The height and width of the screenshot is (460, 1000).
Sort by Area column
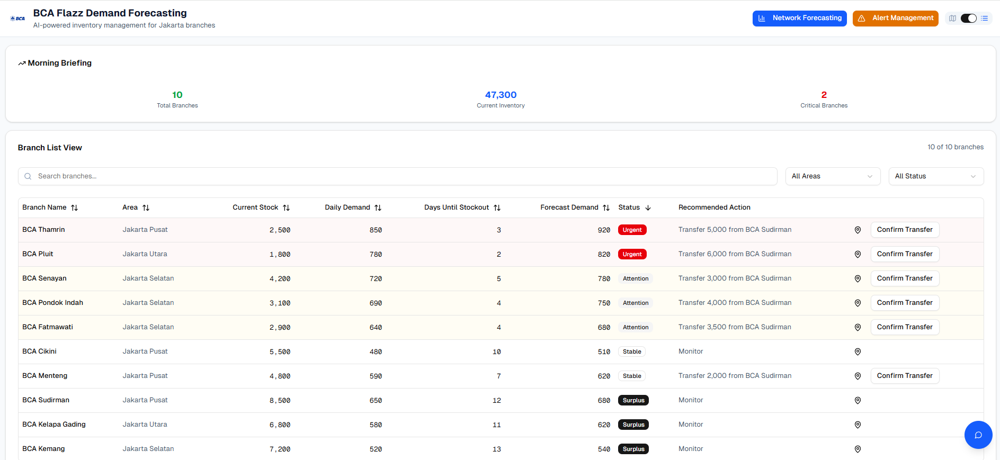(x=136, y=208)
